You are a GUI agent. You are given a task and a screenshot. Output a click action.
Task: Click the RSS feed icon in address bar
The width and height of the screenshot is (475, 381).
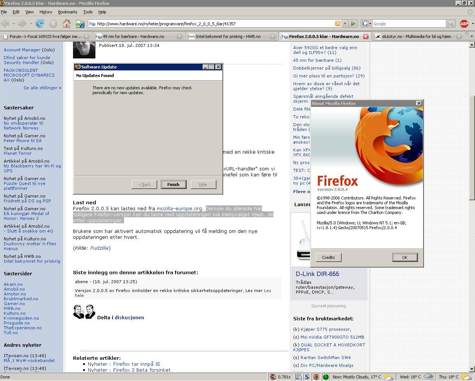point(338,23)
